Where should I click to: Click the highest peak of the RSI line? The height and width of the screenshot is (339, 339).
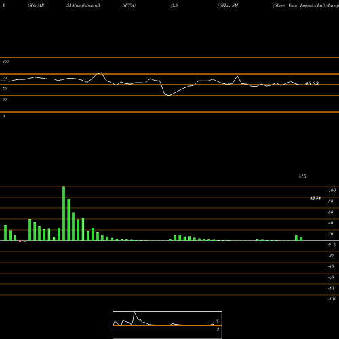click(101, 73)
